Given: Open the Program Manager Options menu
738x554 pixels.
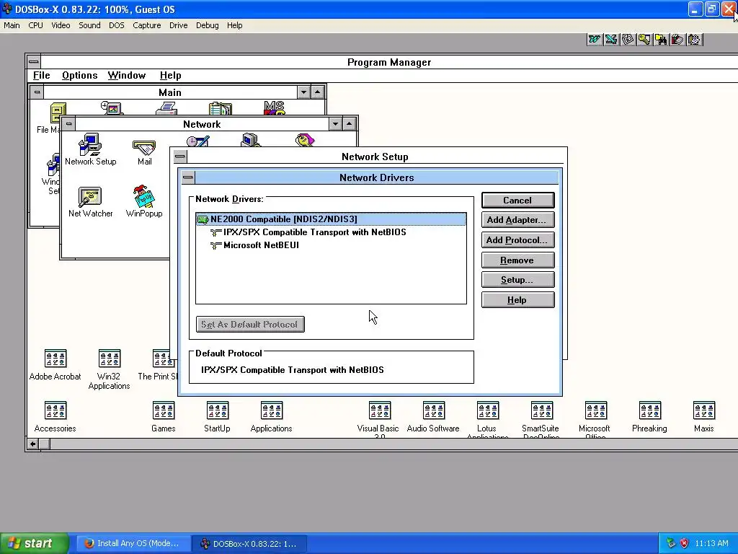Looking at the screenshot, I should (x=79, y=75).
